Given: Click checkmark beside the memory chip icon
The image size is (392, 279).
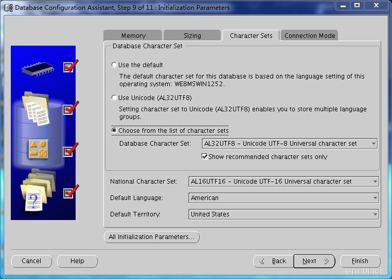Looking at the screenshot, I should click(x=71, y=66).
